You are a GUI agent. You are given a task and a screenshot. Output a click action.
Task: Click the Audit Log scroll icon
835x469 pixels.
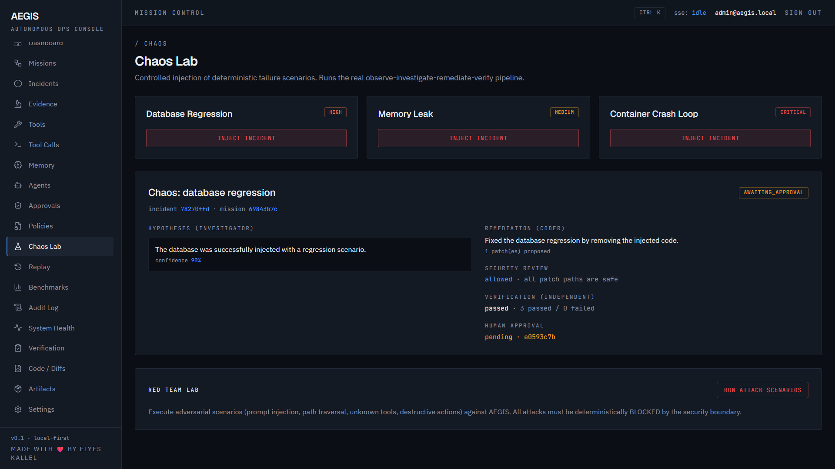coord(18,307)
